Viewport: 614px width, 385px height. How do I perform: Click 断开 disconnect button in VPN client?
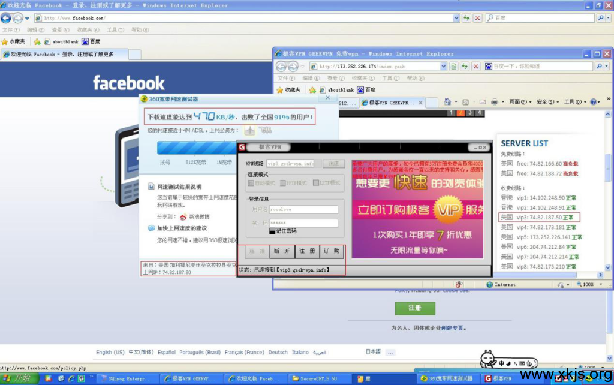click(282, 251)
